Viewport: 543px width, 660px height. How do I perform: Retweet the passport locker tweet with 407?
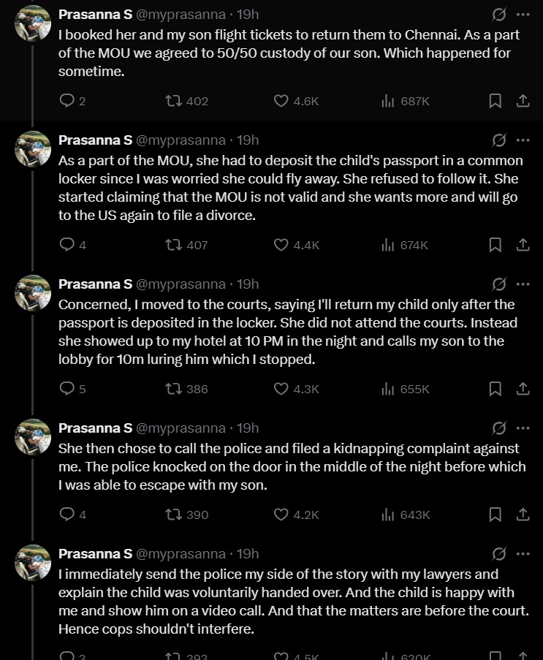pyautogui.click(x=174, y=245)
